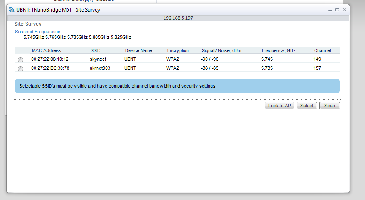Select the skyneet network radio button
Image resolution: width=365 pixels, height=200 pixels.
pyautogui.click(x=20, y=59)
